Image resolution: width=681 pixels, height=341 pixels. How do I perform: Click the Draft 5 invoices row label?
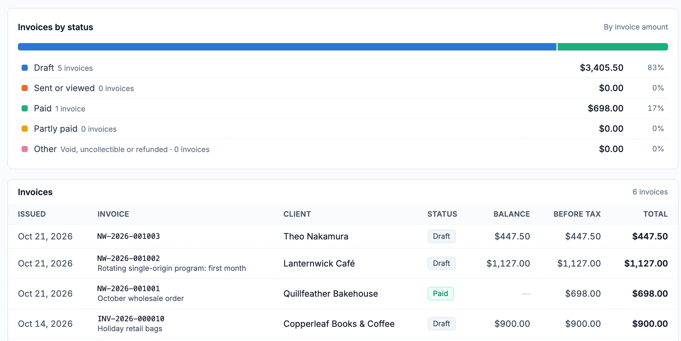(63, 68)
